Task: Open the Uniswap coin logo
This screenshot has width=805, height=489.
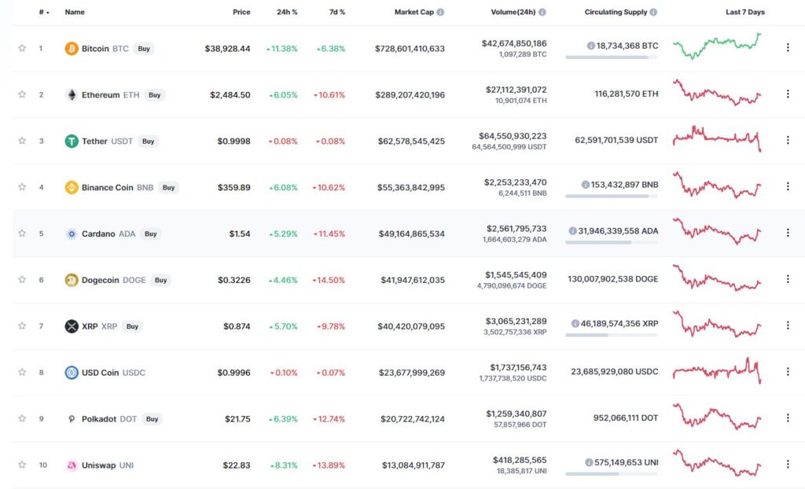Action: pyautogui.click(x=72, y=465)
